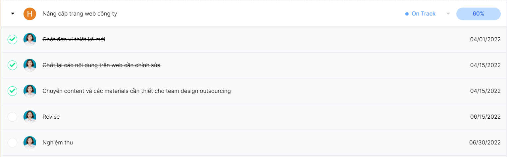Click the orange H project avatar
This screenshot has height=157, width=507.
pyautogui.click(x=30, y=14)
